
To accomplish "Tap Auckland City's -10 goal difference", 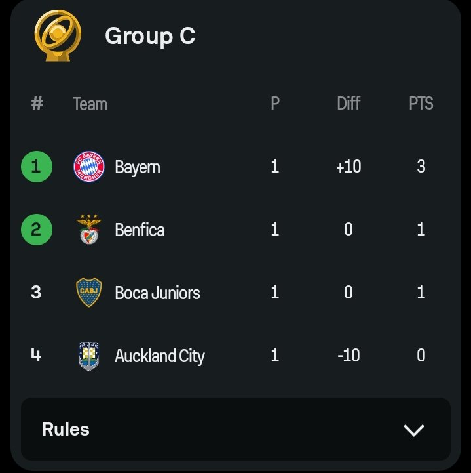I will coord(349,356).
